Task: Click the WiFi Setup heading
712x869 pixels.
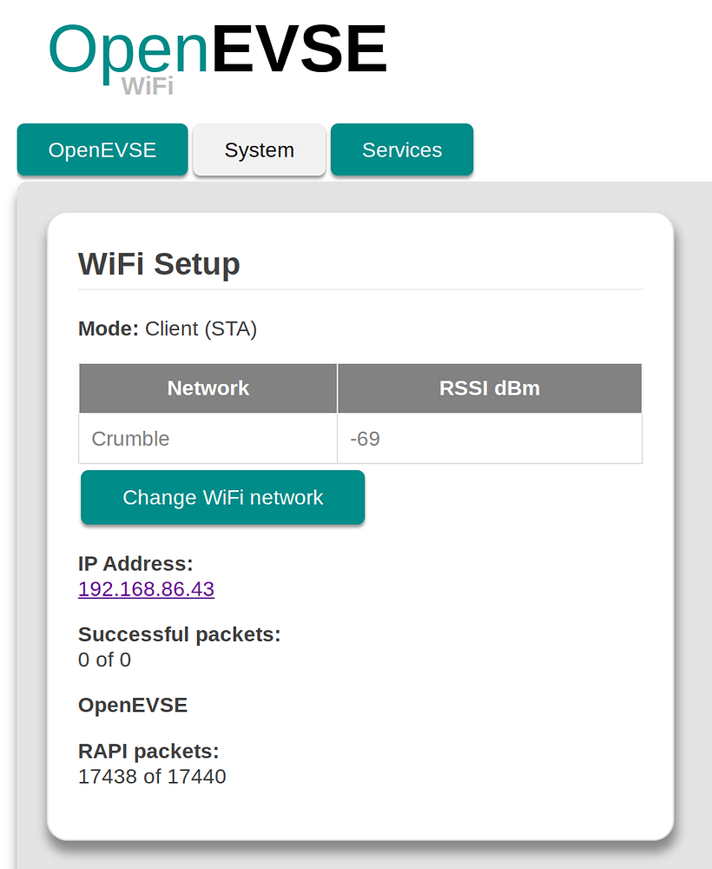Action: point(158,263)
